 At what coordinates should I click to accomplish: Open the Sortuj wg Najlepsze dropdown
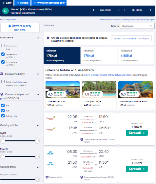[x=137, y=26]
